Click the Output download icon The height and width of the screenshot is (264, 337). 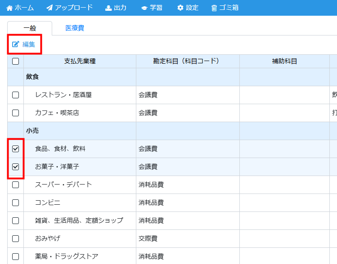click(108, 8)
